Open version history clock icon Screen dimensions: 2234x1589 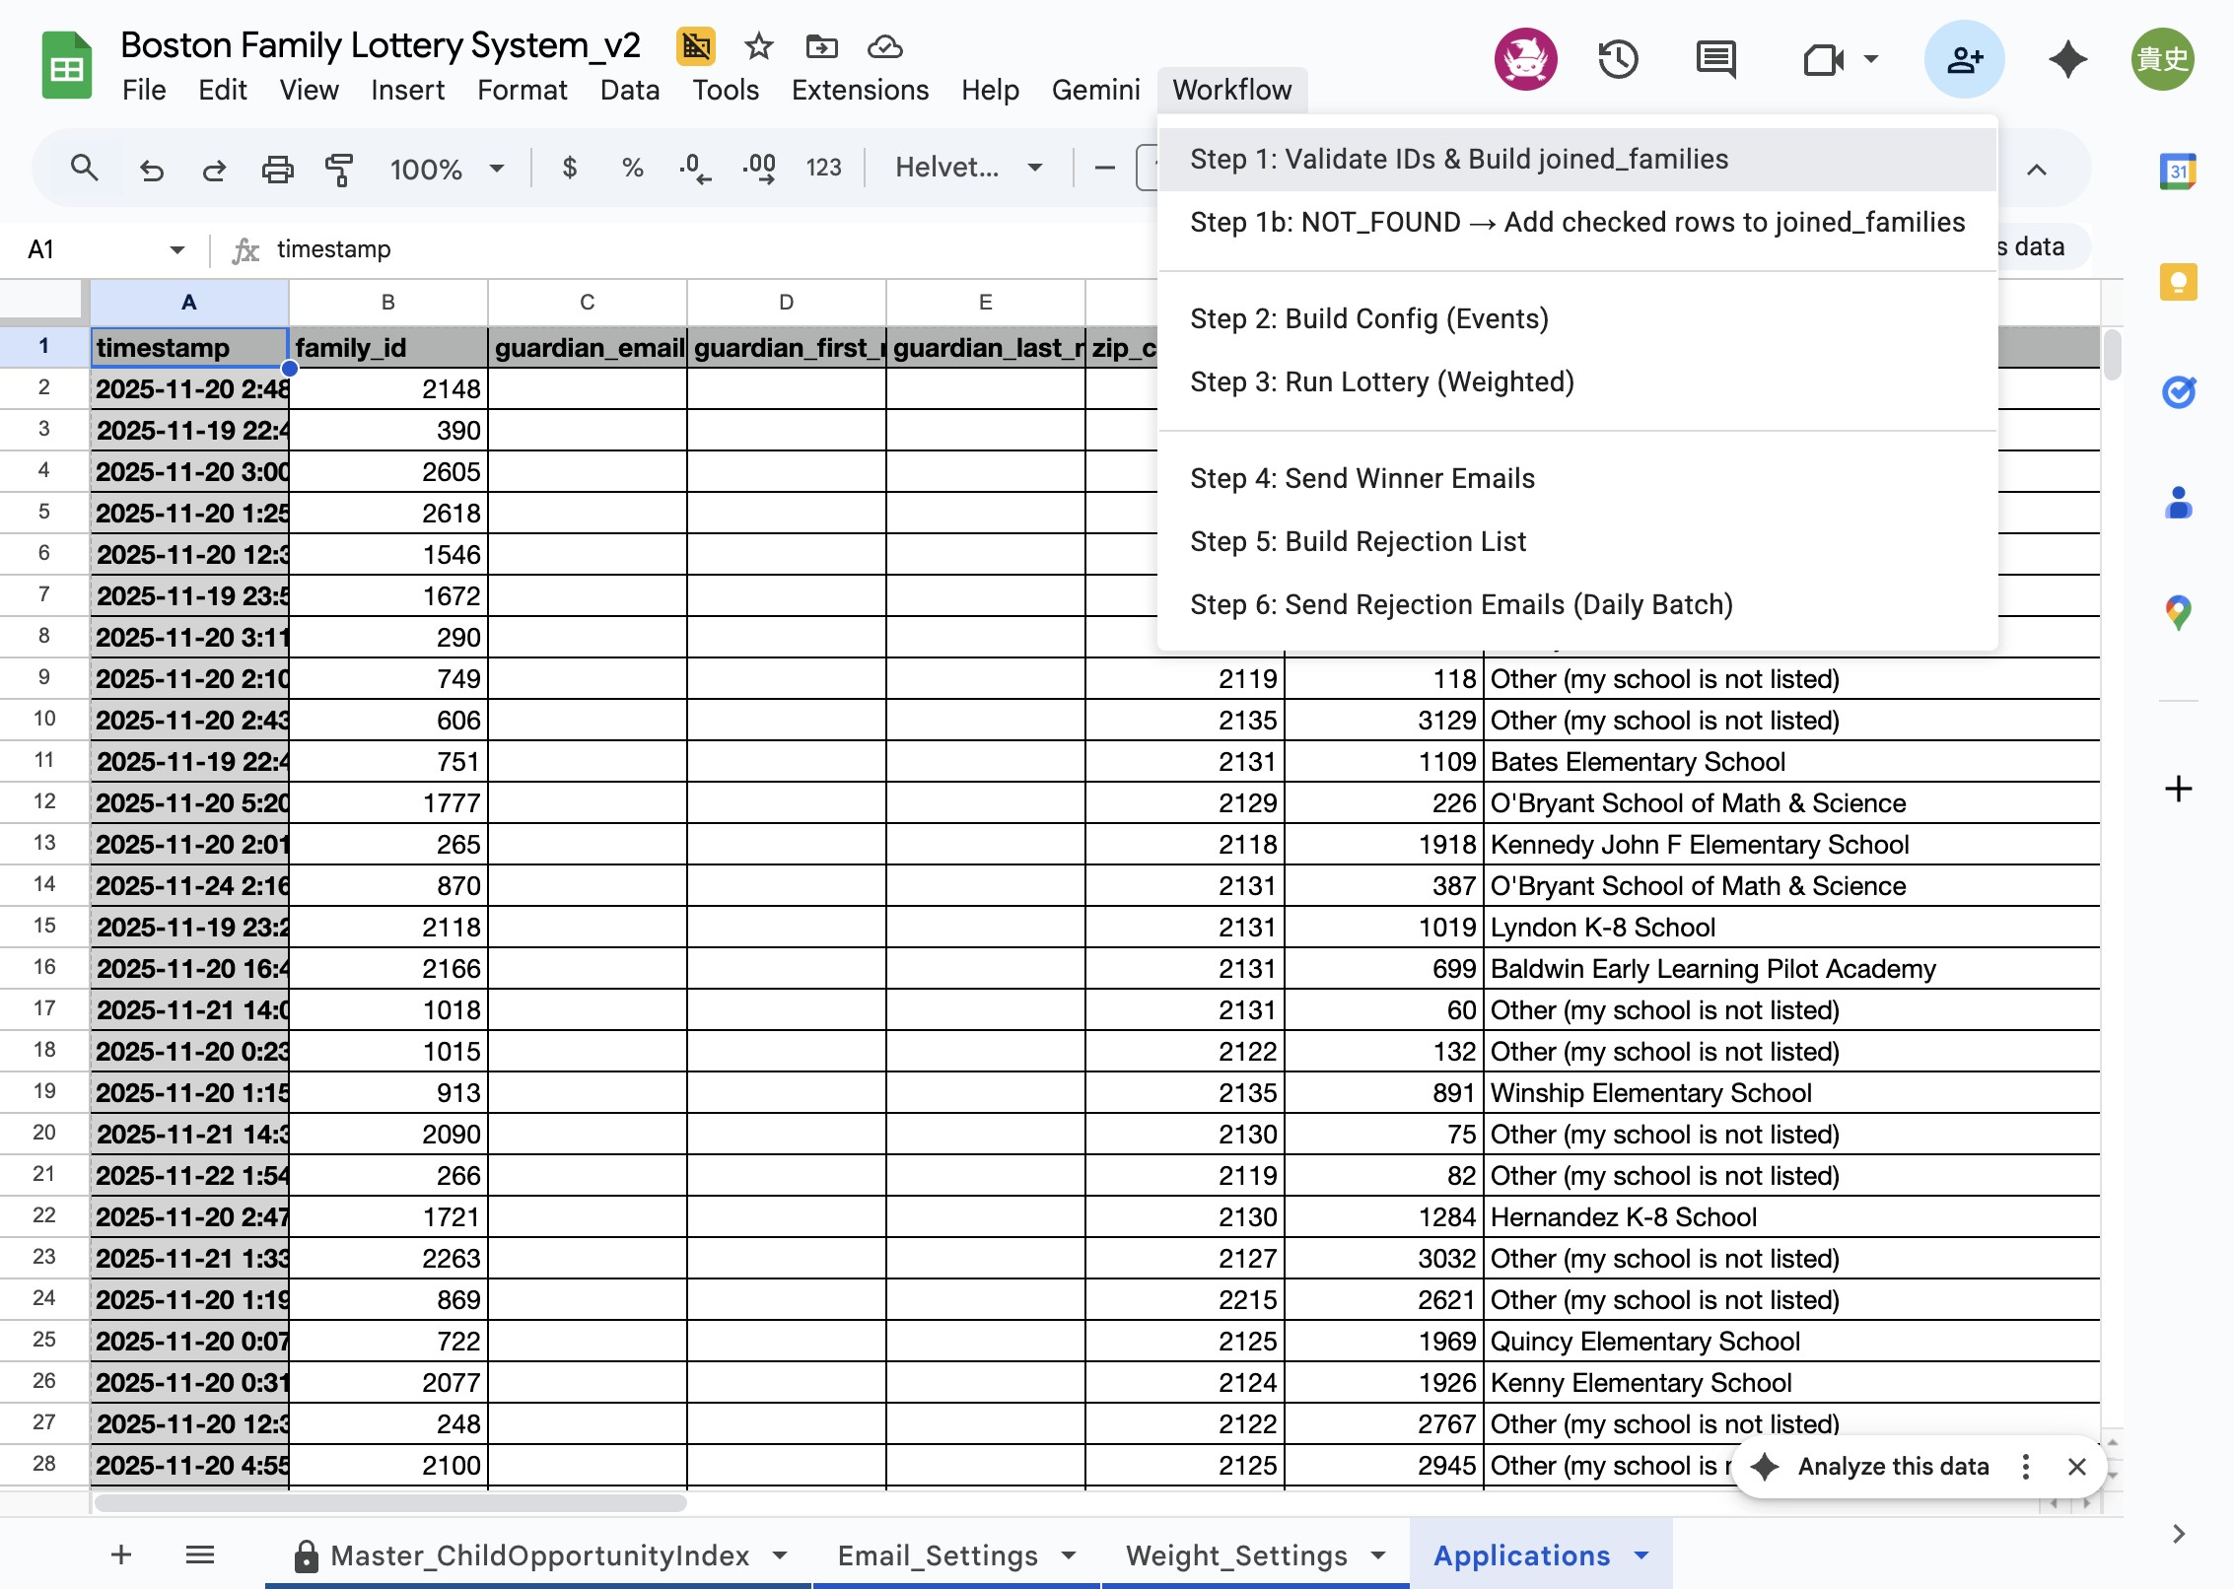pos(1618,59)
